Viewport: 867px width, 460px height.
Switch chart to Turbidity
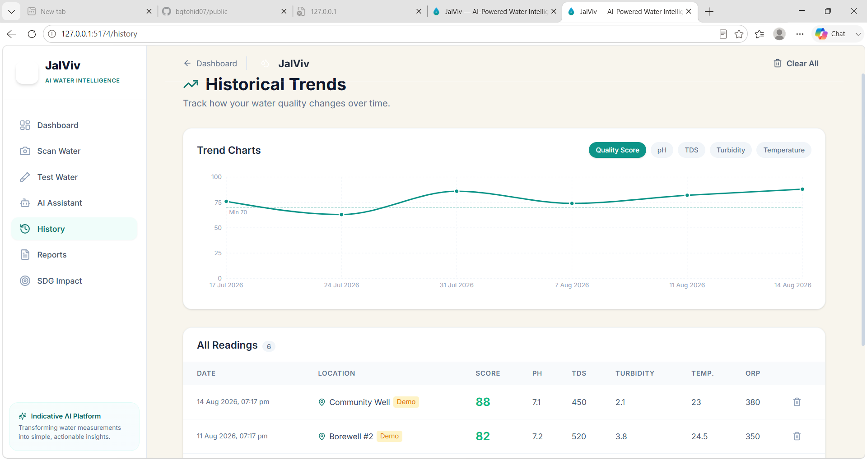coord(731,150)
